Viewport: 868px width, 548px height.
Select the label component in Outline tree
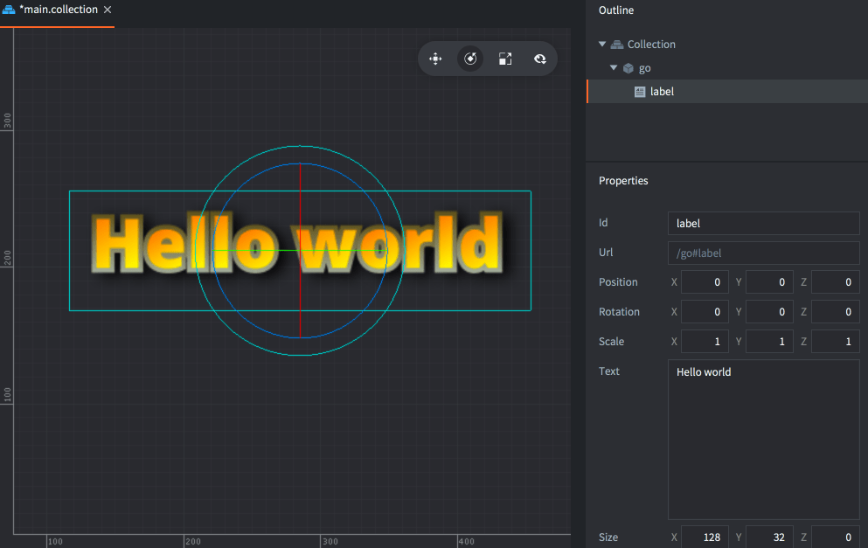click(662, 92)
